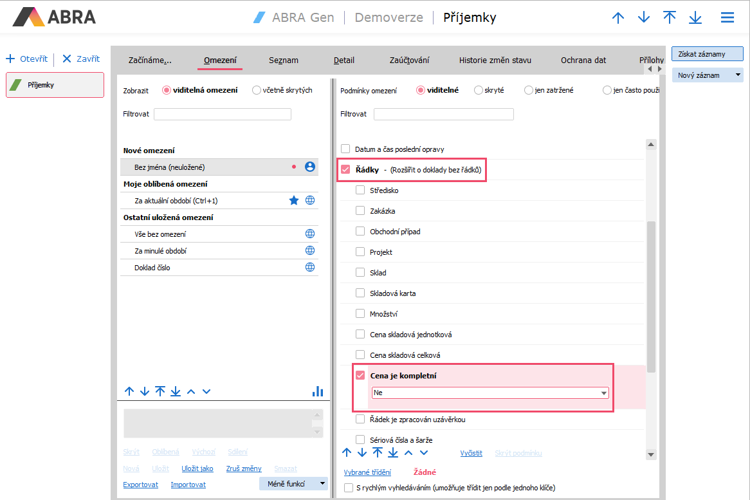The image size is (750, 500).
Task: Click the Získat záznamy button
Action: click(707, 54)
